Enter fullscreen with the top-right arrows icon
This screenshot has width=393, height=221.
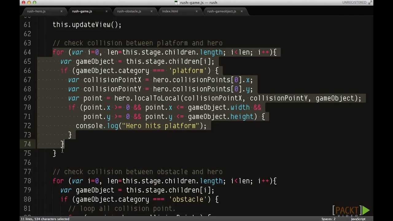pyautogui.click(x=370, y=2)
